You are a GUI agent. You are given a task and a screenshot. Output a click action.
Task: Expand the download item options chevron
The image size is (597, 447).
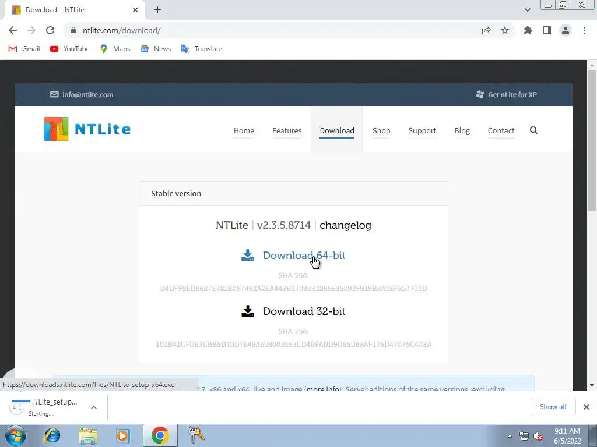(94, 407)
